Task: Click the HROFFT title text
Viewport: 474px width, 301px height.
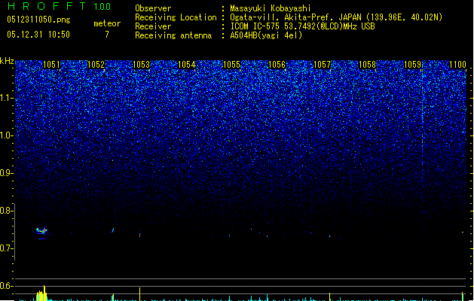Action: [47, 6]
